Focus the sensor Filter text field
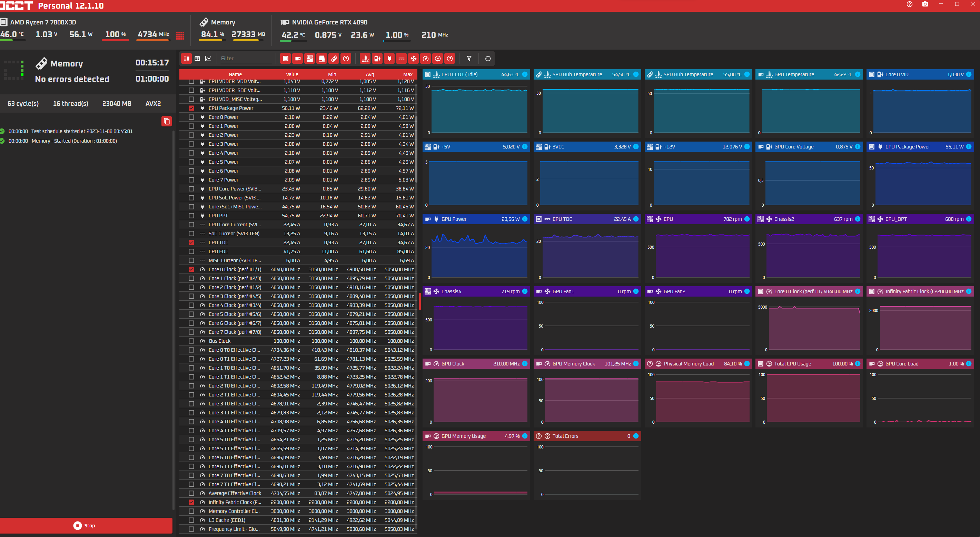This screenshot has height=537, width=980. (245, 59)
